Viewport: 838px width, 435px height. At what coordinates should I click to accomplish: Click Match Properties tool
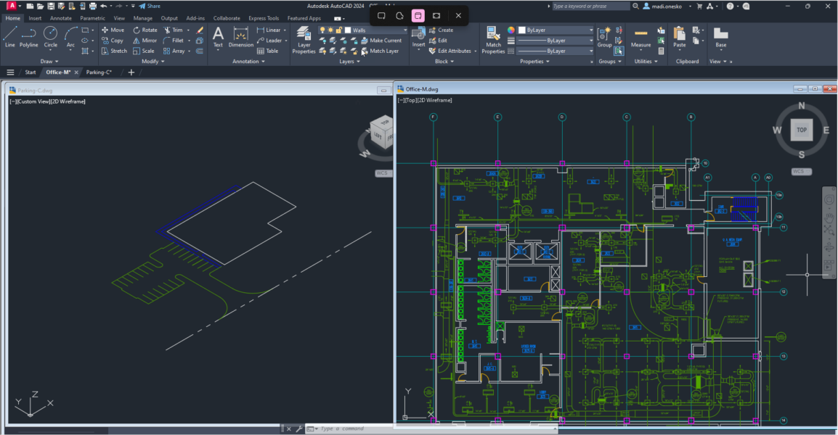click(x=493, y=40)
